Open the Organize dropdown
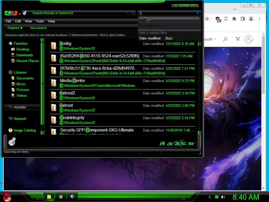Image resolution: width=269 pixels, height=202 pixels. point(15,28)
